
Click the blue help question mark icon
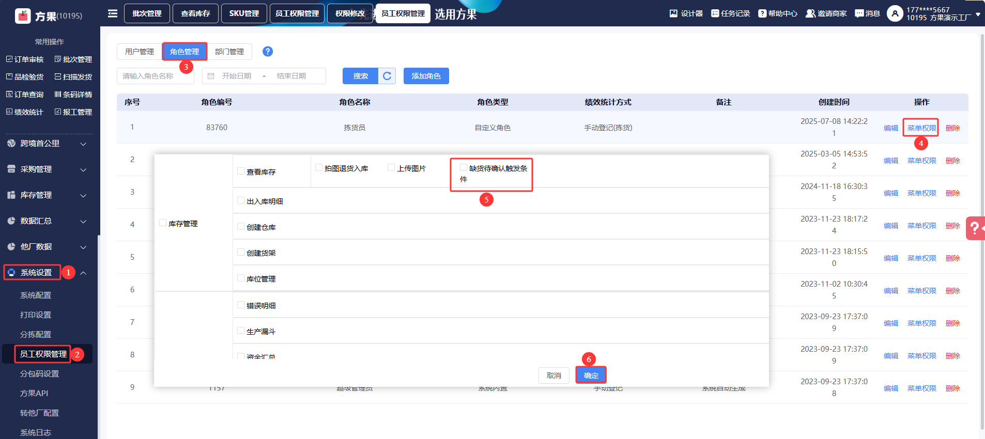click(267, 52)
